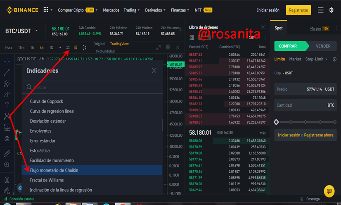This screenshot has width=341, height=205.
Task: Close the chart panel with X
Action: pos(178,48)
